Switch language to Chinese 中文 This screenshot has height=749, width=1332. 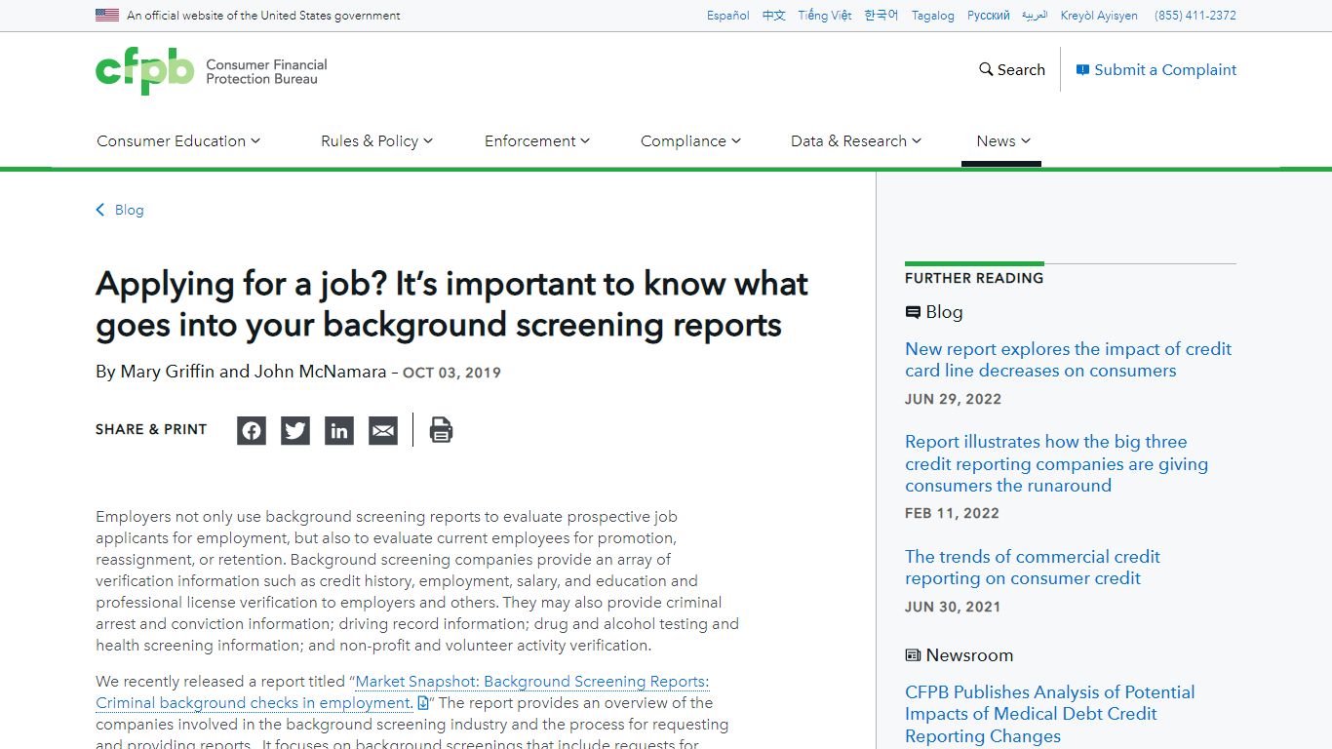pos(774,16)
